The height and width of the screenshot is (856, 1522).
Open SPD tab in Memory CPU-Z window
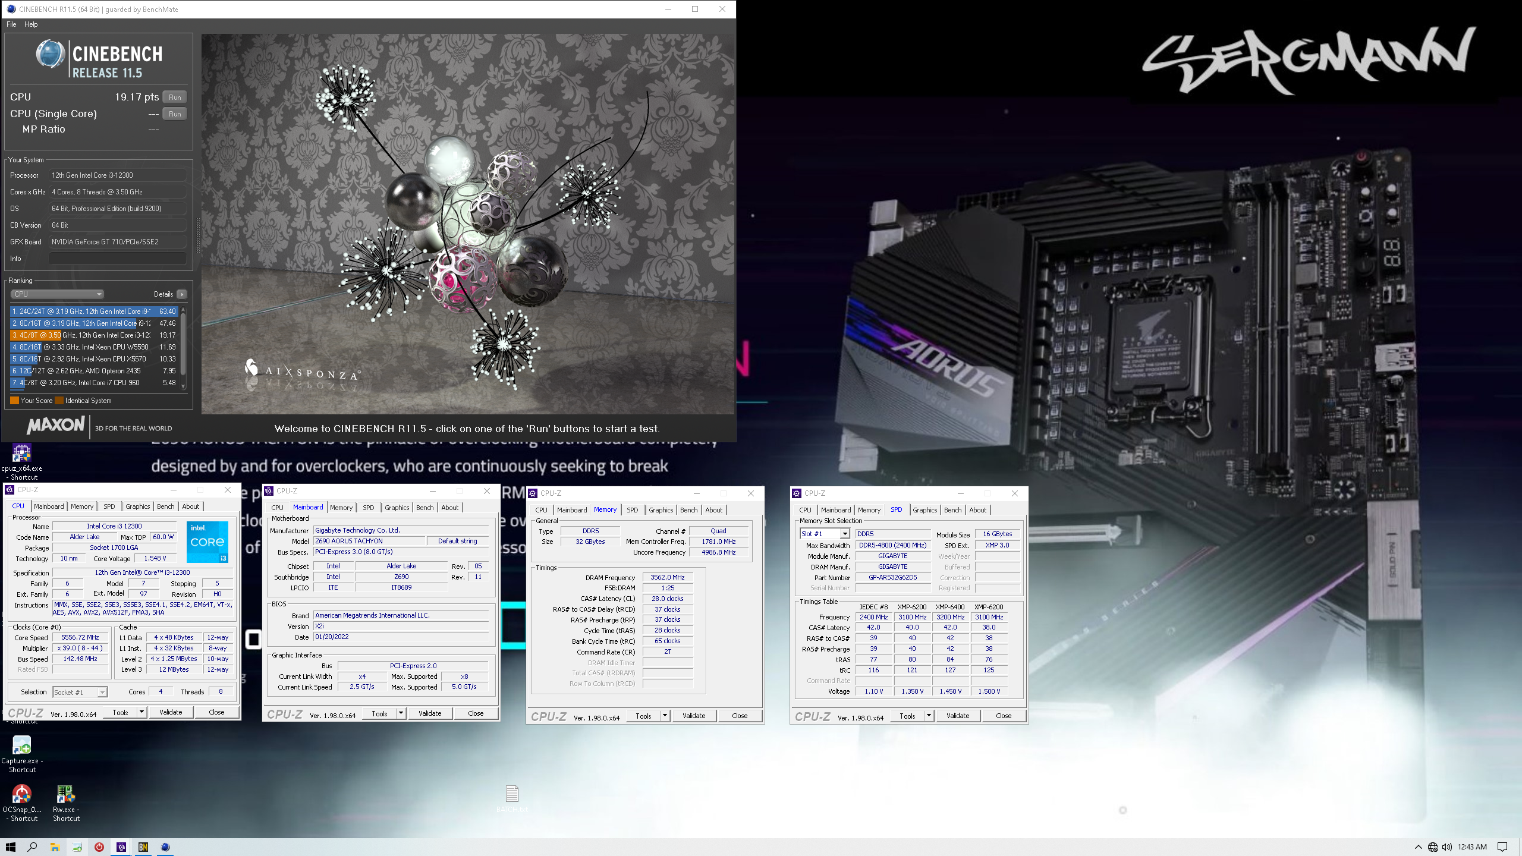[633, 510]
